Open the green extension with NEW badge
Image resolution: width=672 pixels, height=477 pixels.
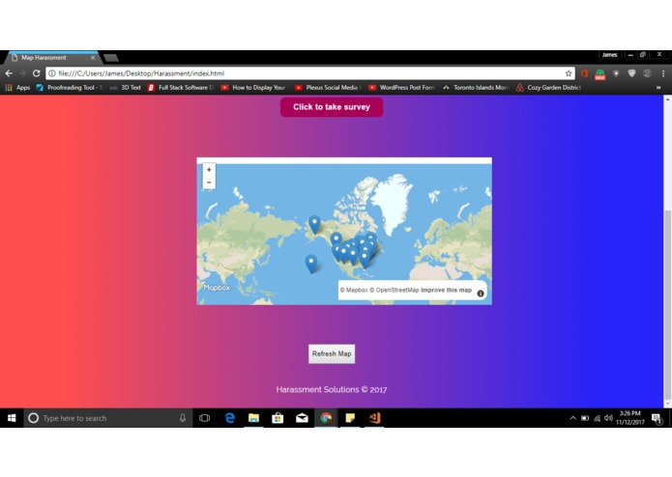click(599, 74)
